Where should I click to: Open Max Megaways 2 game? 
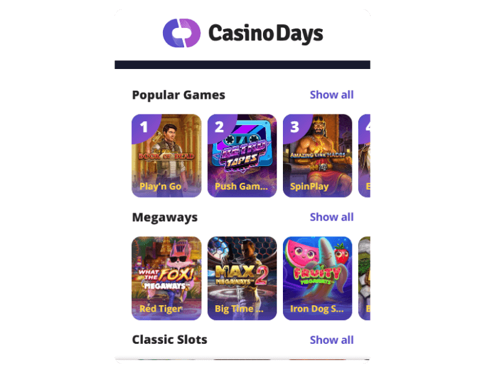click(x=242, y=278)
